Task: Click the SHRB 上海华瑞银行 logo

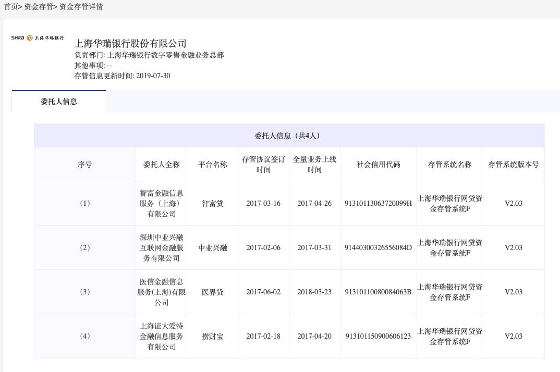Action: coord(37,38)
